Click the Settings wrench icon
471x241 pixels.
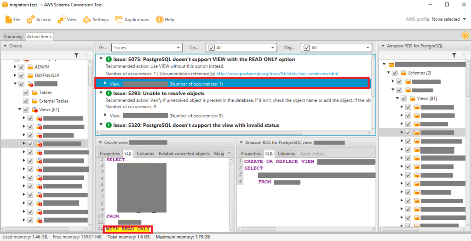(x=87, y=19)
